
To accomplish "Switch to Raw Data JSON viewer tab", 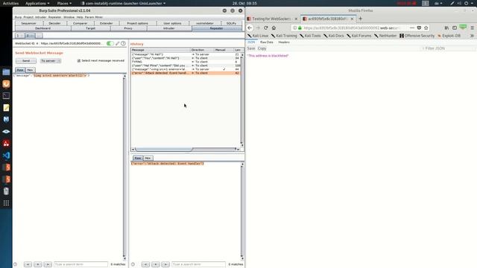I will pyautogui.click(x=267, y=42).
